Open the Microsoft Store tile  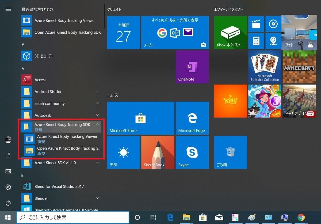(x=140, y=118)
